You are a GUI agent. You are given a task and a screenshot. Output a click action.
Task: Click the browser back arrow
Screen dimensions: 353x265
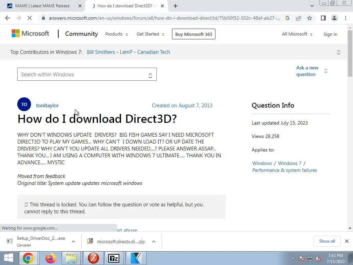tap(8, 18)
